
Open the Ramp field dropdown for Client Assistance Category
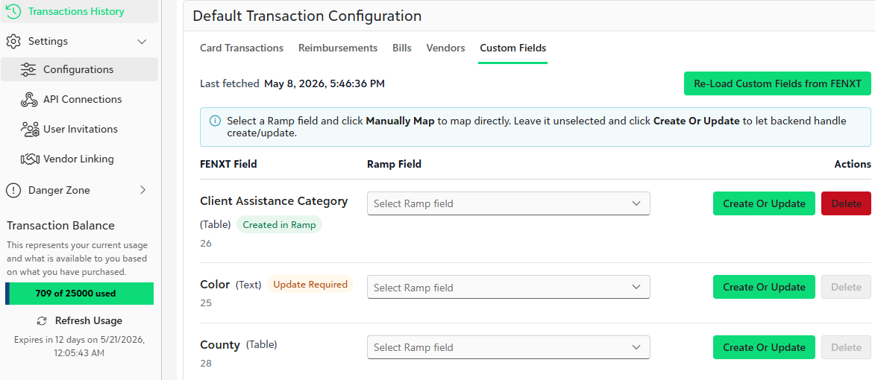coord(509,203)
